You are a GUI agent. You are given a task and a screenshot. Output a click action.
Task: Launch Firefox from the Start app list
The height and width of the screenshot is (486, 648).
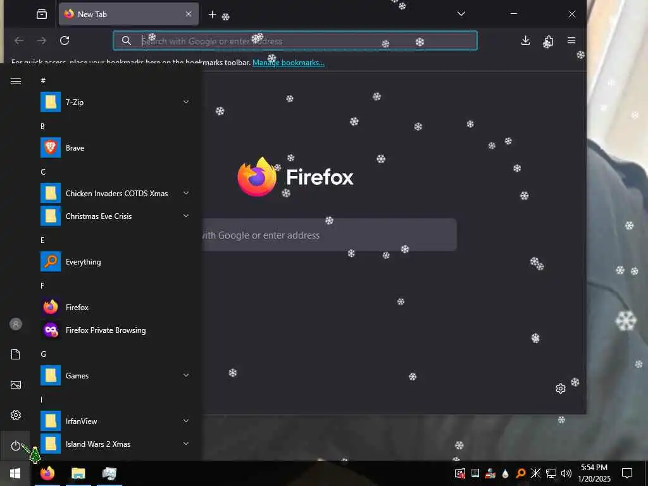115,307
